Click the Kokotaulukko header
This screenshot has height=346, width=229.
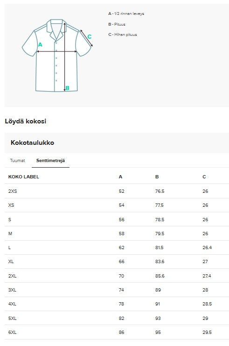tap(32, 142)
